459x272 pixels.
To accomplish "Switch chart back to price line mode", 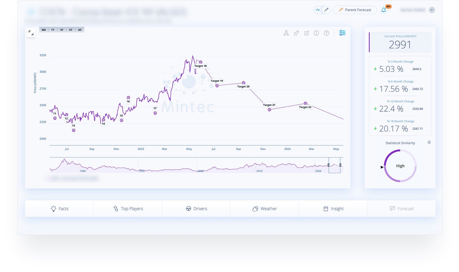I will [318, 10].
